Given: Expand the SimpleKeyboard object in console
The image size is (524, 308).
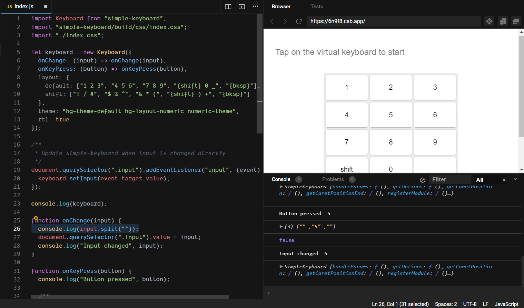Looking at the screenshot, I should coord(281,267).
